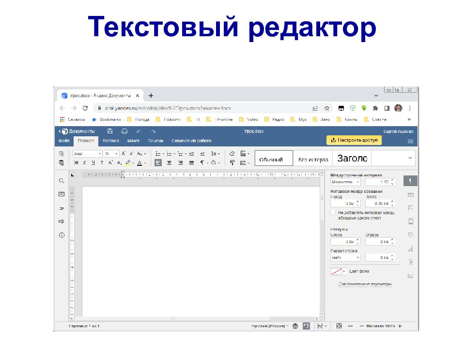Open the Файл menu
The image size is (465, 348).
click(x=64, y=141)
